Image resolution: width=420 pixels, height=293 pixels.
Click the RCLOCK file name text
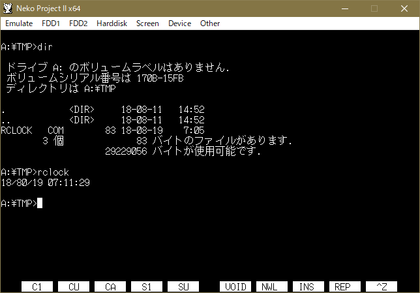point(16,131)
